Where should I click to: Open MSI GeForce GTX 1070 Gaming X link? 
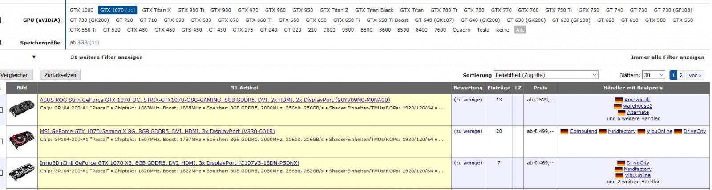point(157,132)
